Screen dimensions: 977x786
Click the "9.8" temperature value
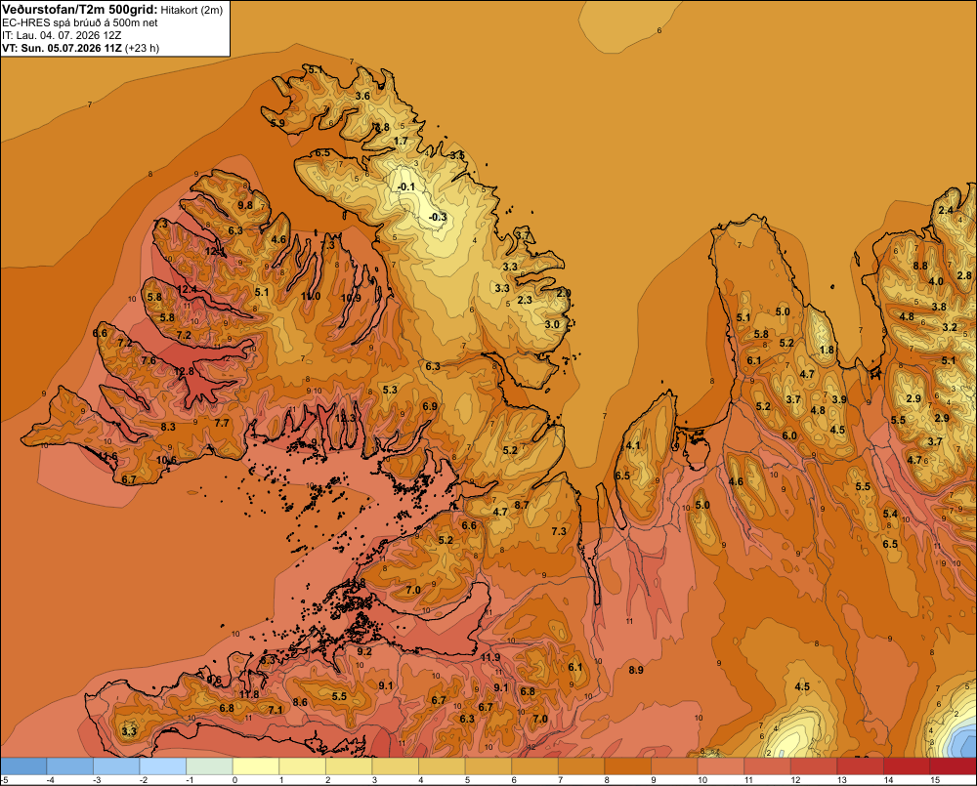[245, 205]
